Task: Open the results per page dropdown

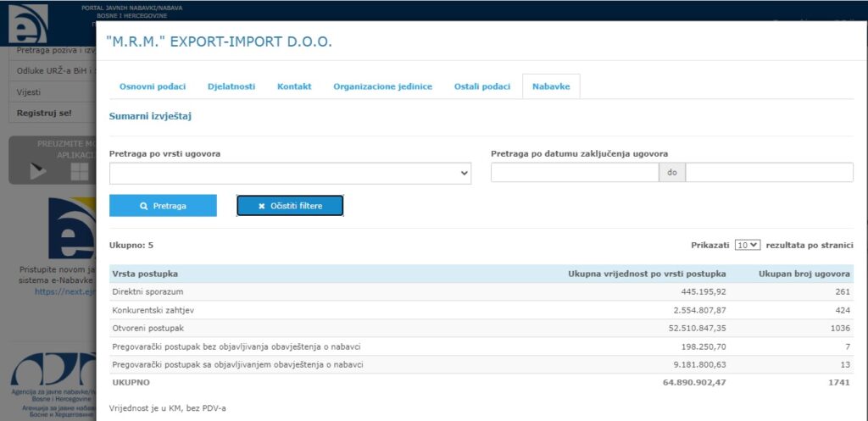Action: pyautogui.click(x=748, y=245)
